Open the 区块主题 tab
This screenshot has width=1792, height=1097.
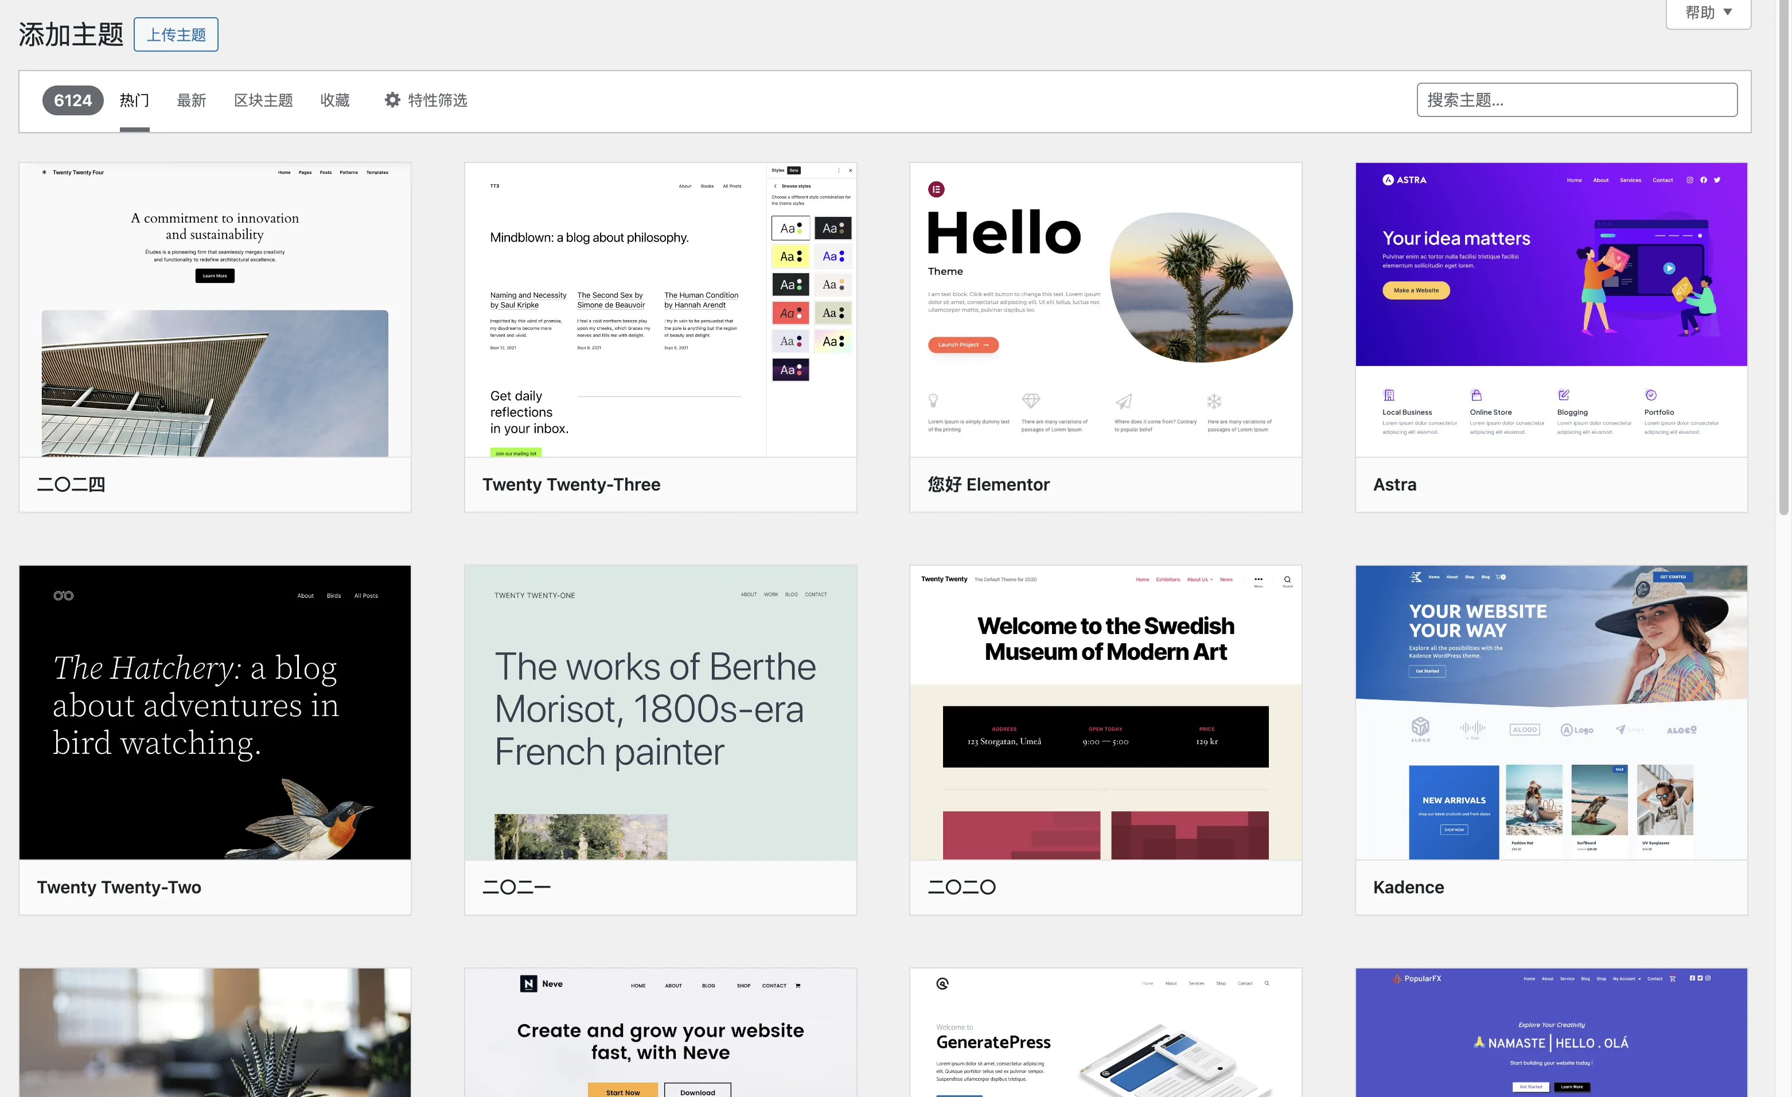tap(263, 100)
